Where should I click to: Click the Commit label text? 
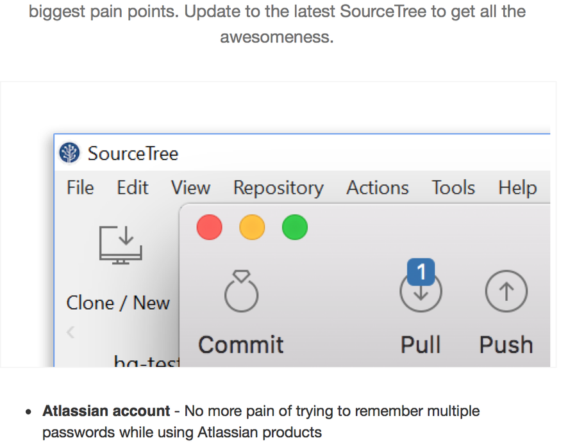241,345
